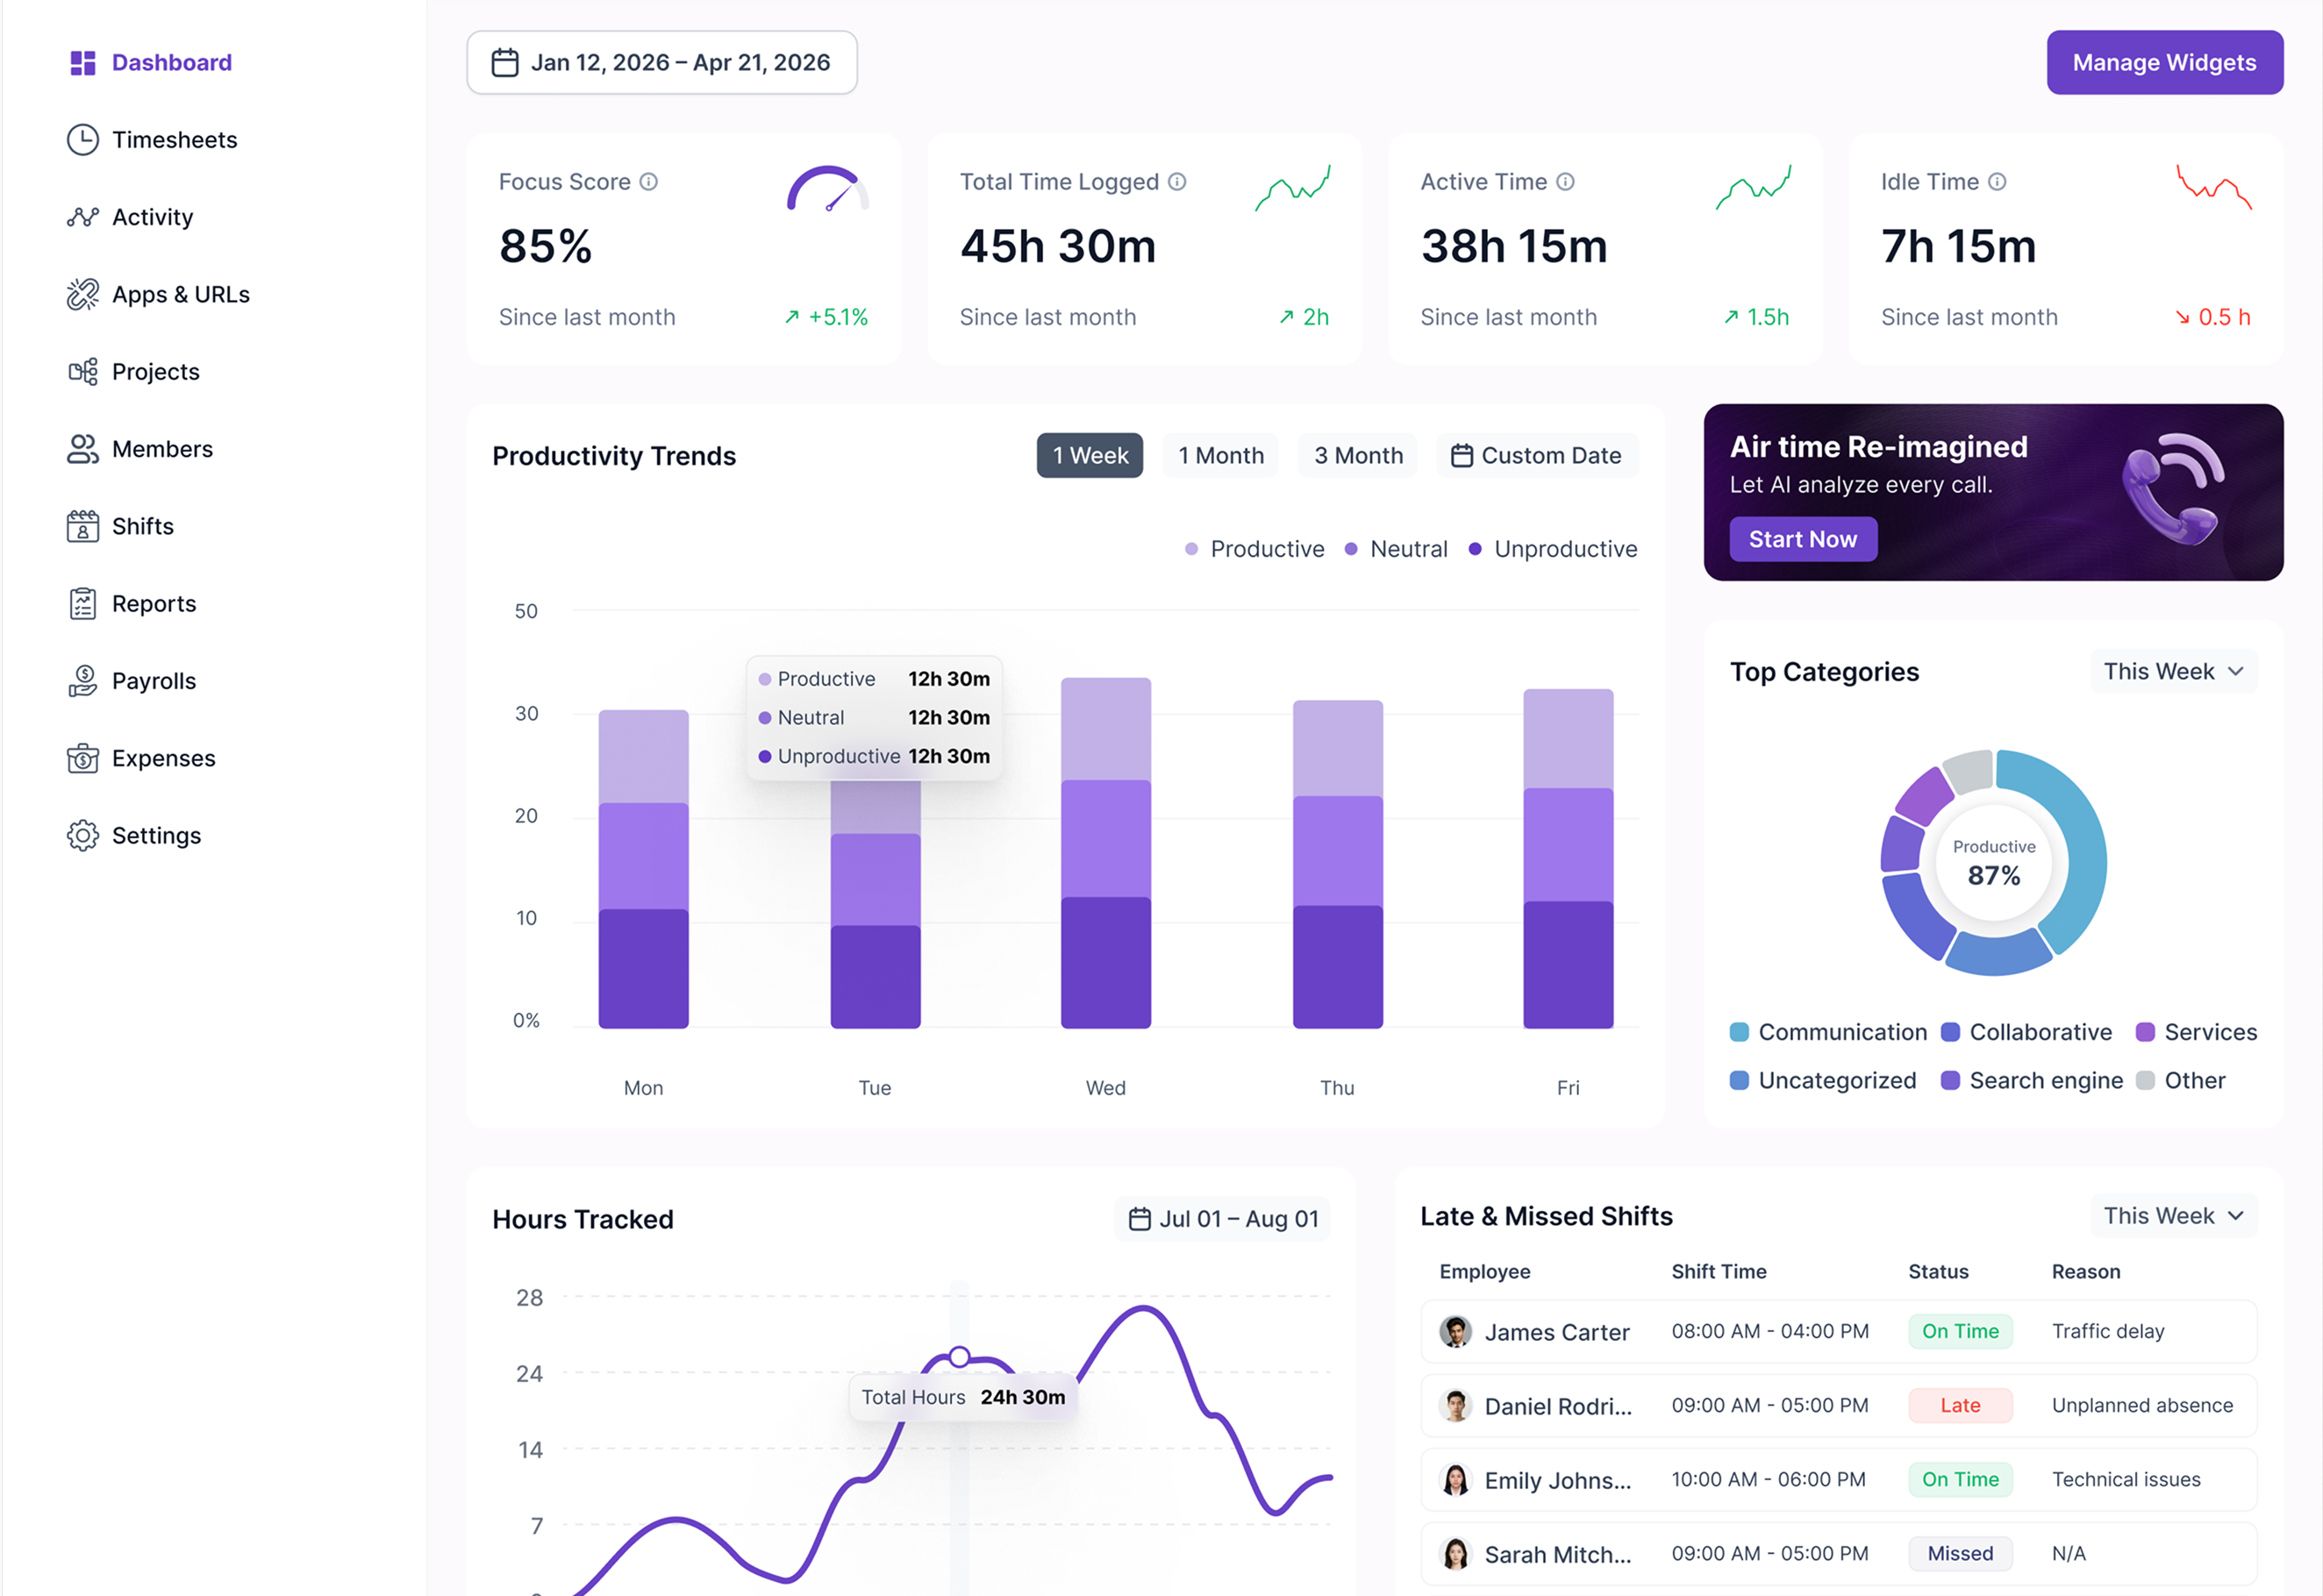Open the Hours Tracked Jul 01 – Aug 01 picker
Viewport: 2323px width, 1596px height.
tap(1223, 1219)
